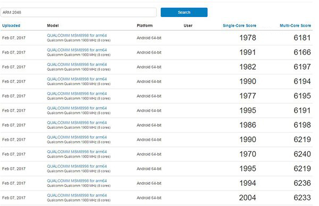Click the multi-core score value 6198

[302, 125]
